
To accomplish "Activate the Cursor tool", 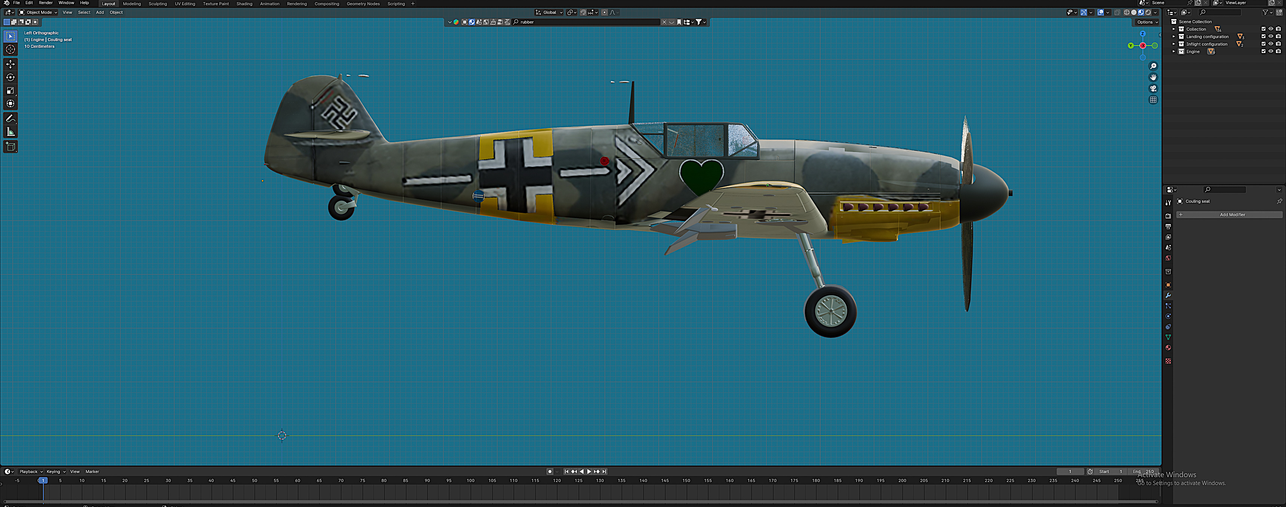I will pos(10,49).
